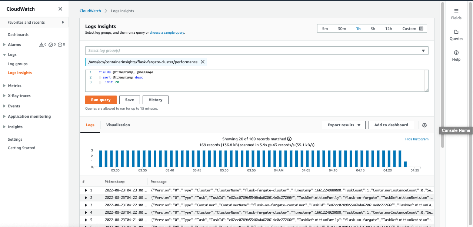This screenshot has height=227, width=473.
Task: Expand log result row 3
Action: (x=86, y=205)
